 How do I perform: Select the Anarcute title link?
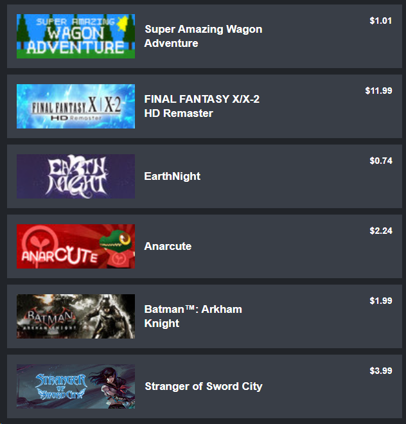(x=168, y=246)
